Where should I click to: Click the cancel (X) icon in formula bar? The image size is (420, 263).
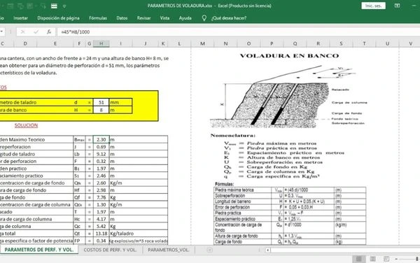click(23, 32)
